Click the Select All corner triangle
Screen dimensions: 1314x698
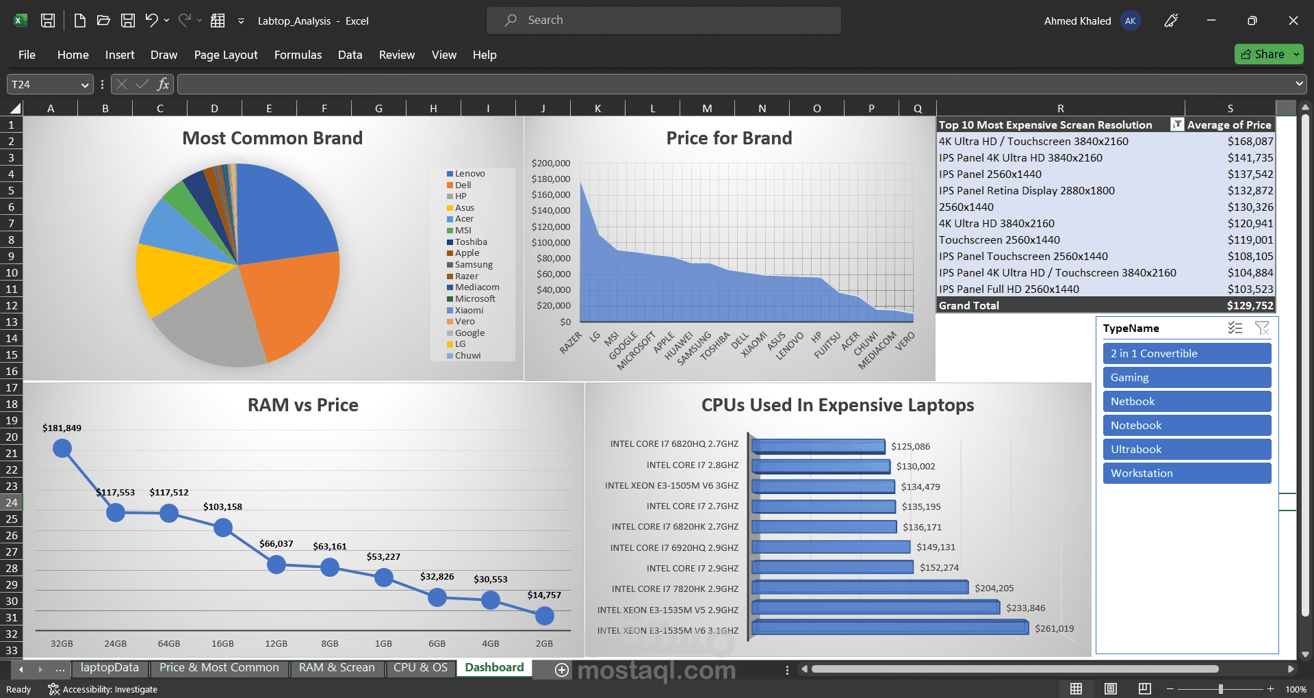15,108
